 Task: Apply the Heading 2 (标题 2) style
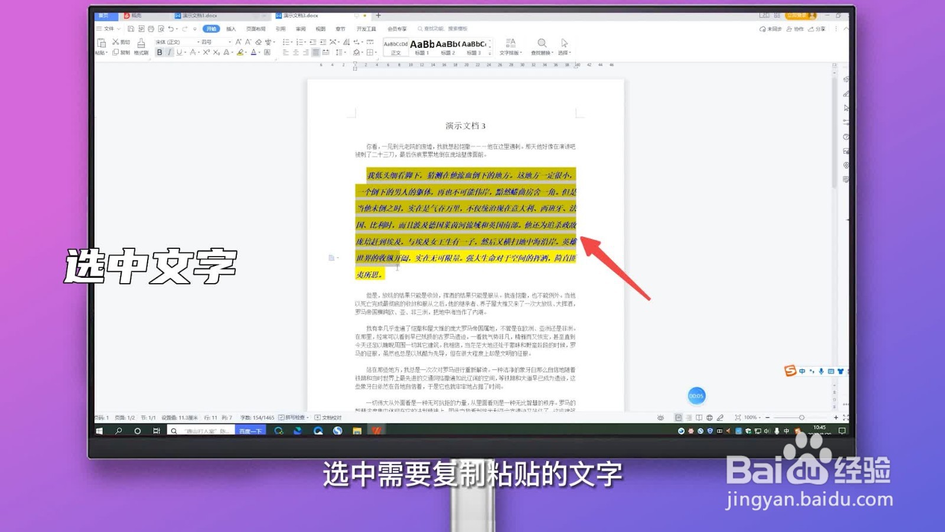point(448,47)
